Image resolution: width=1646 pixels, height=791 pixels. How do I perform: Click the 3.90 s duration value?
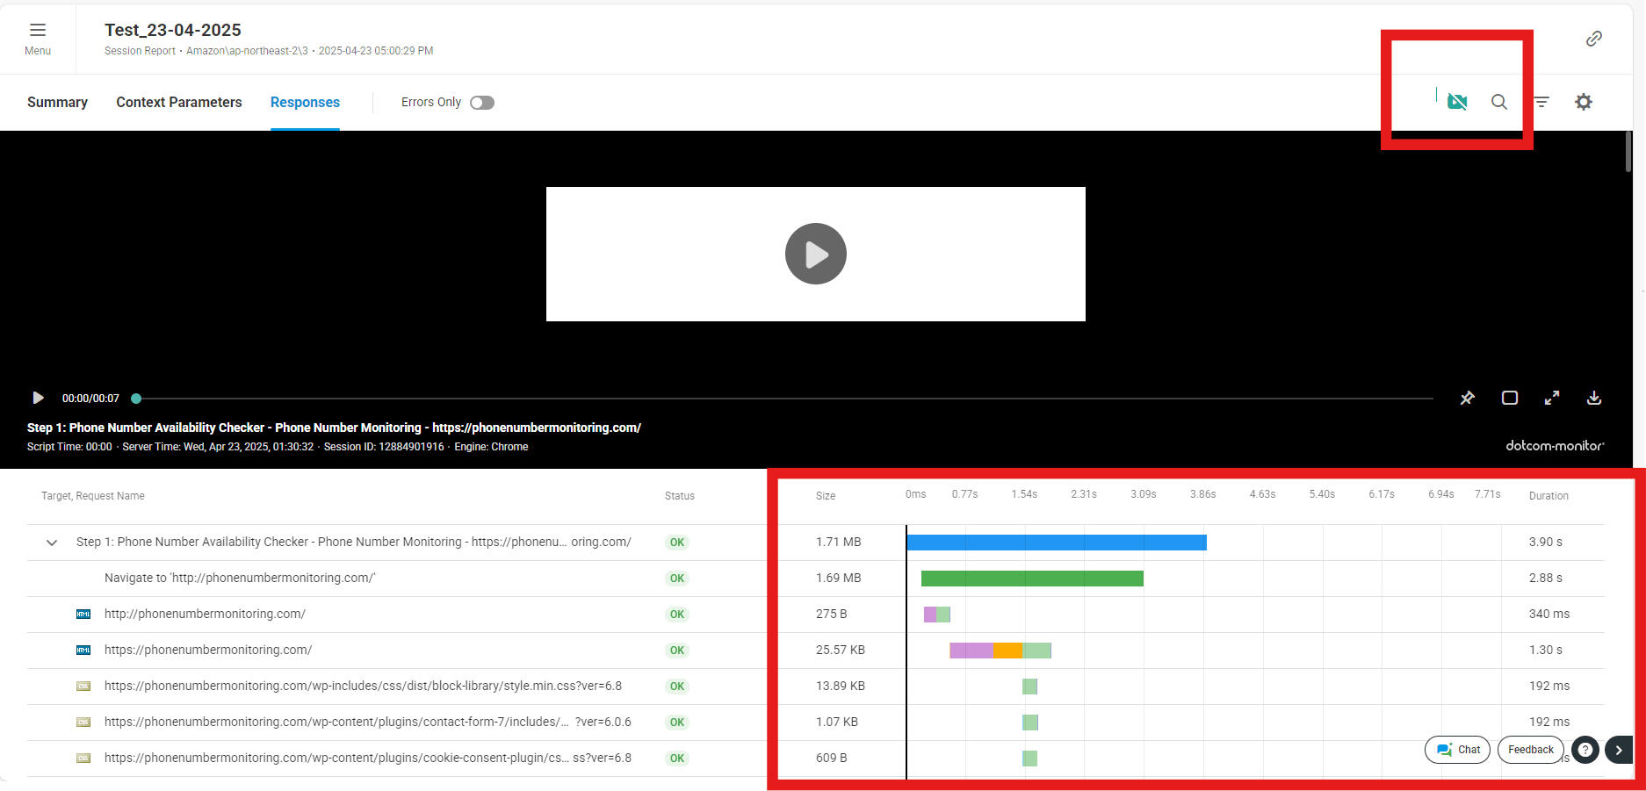[1546, 543]
